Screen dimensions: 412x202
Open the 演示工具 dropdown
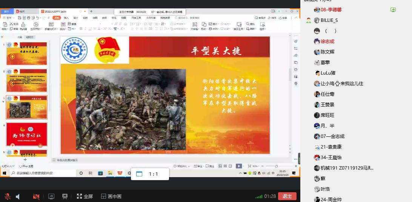tap(239, 29)
